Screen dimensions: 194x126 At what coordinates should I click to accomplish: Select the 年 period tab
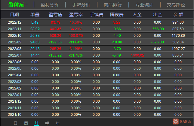point(57,123)
